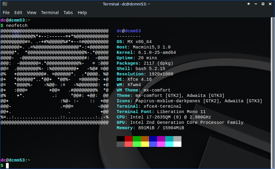Viewport: 275px width, 169px height.
Task: Open the Tabs menu
Action: pyautogui.click(x=68, y=13)
